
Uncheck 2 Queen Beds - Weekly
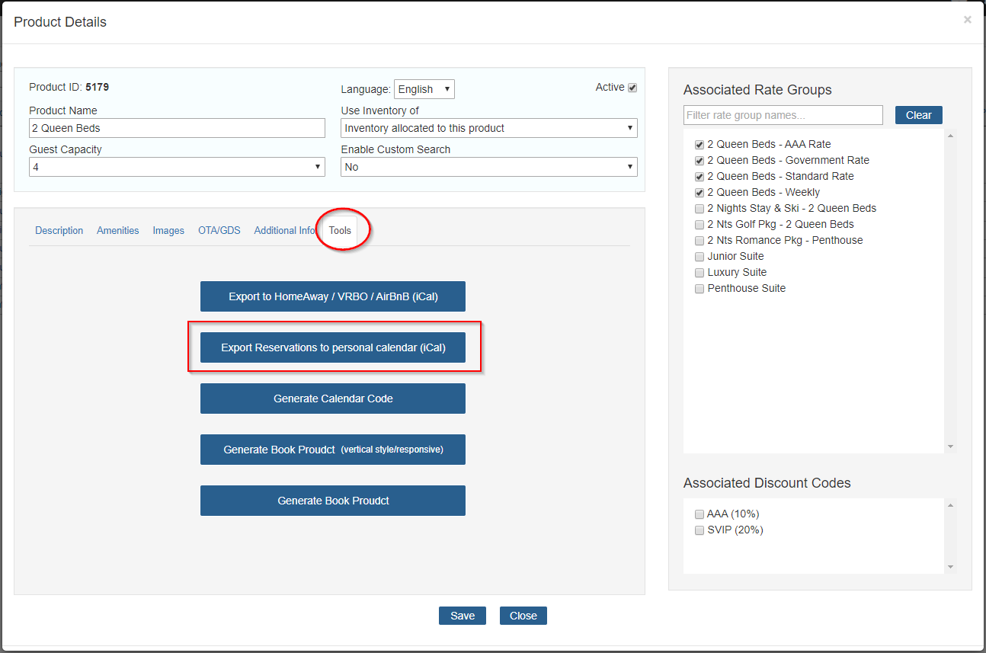tap(699, 192)
